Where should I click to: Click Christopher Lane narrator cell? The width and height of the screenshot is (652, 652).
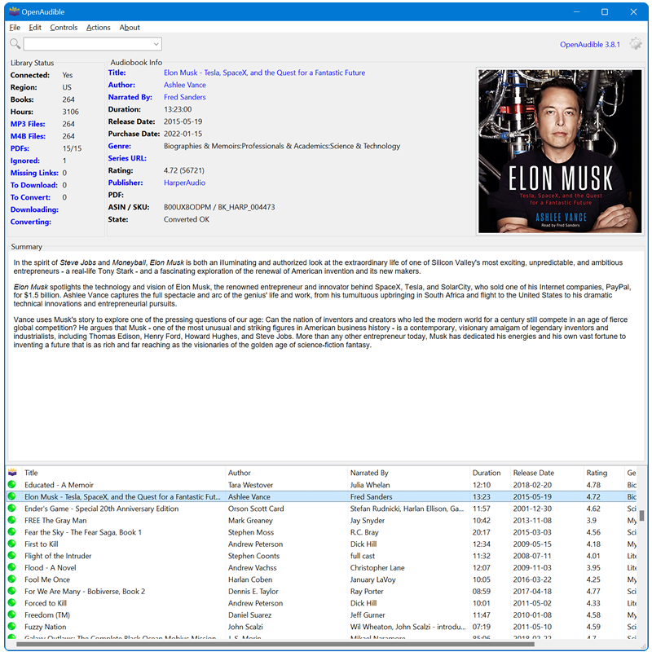point(377,567)
